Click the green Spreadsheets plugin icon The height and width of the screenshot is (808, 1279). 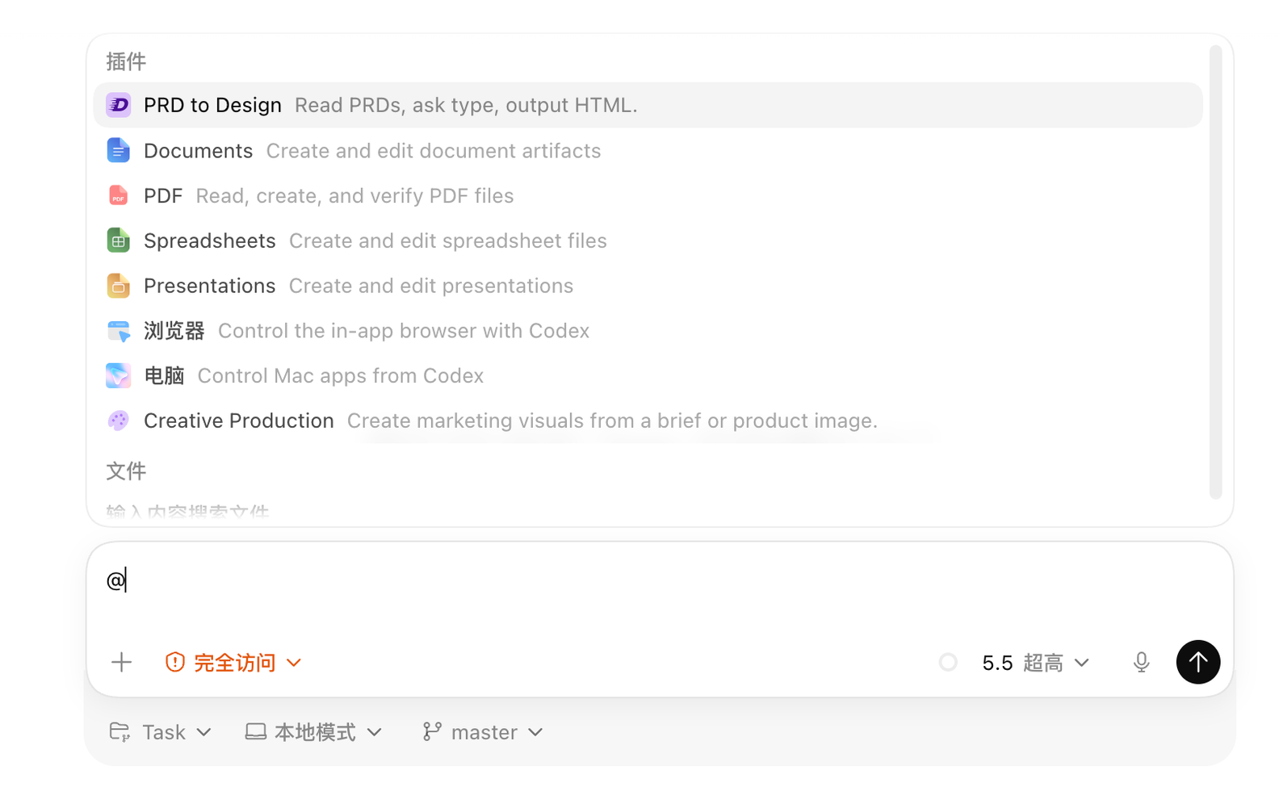[x=119, y=241]
